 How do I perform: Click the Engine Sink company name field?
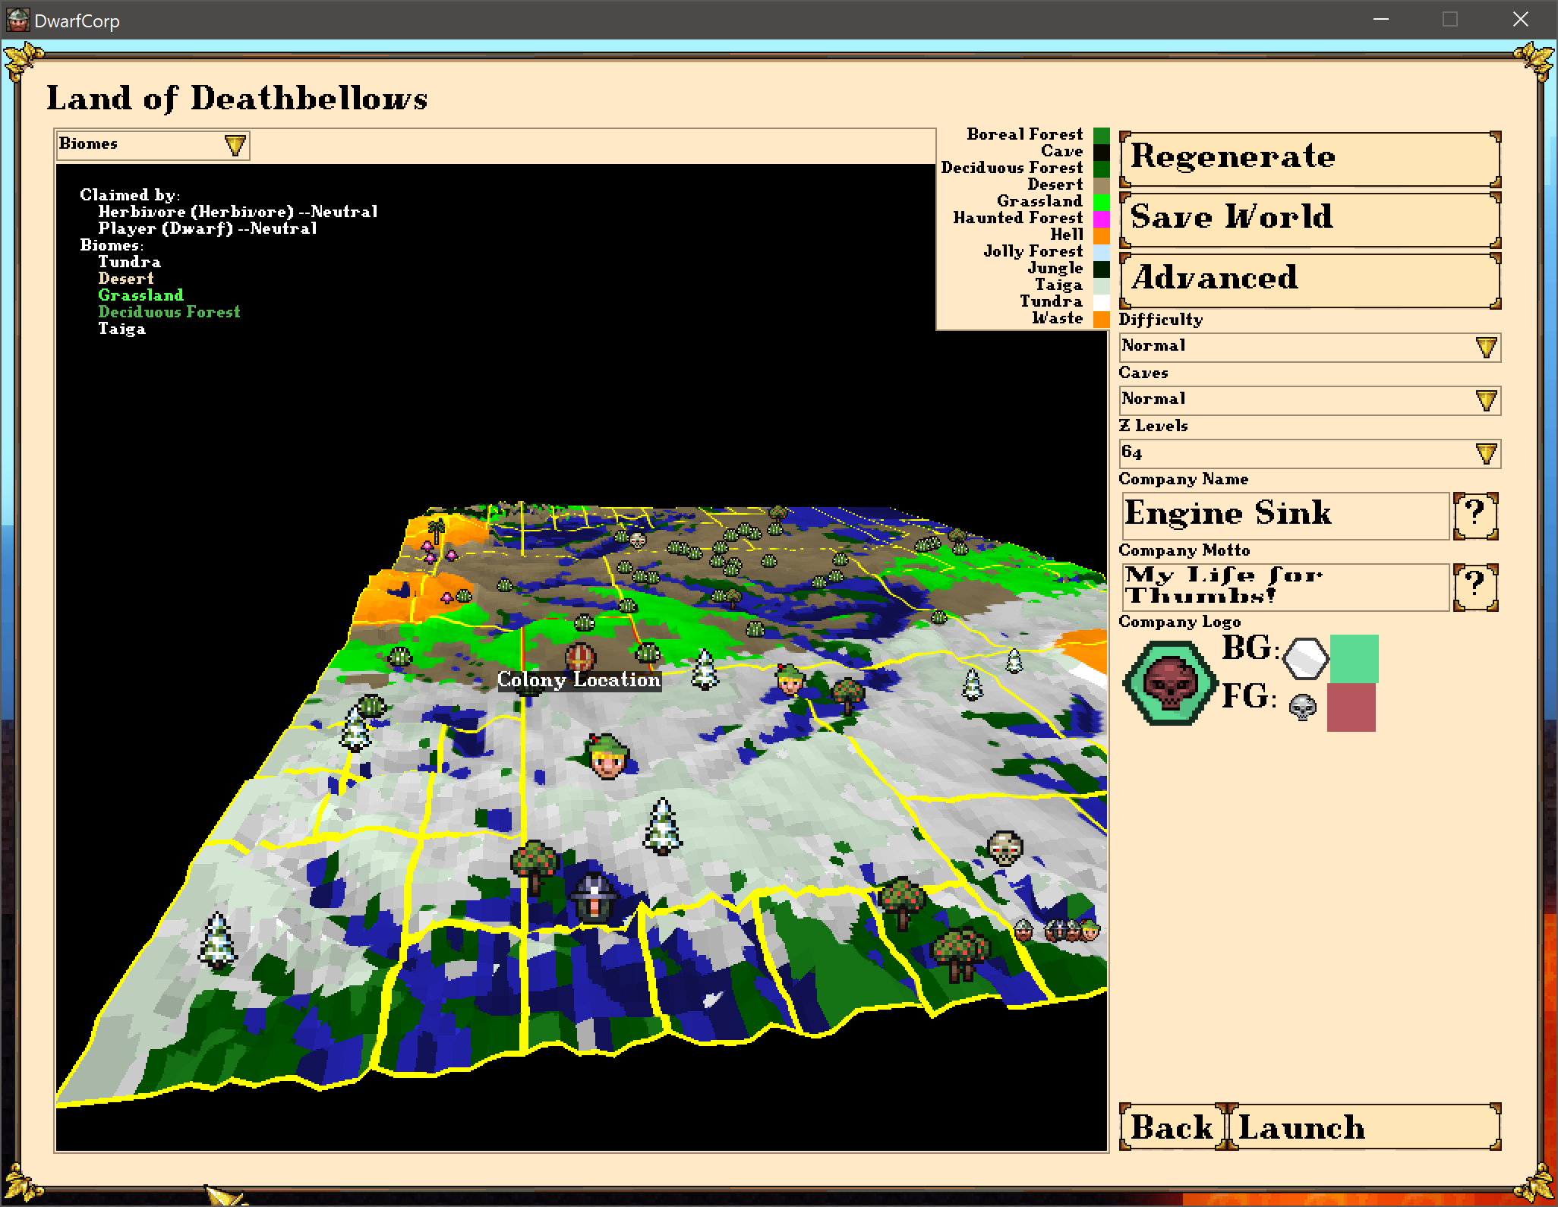tap(1285, 515)
